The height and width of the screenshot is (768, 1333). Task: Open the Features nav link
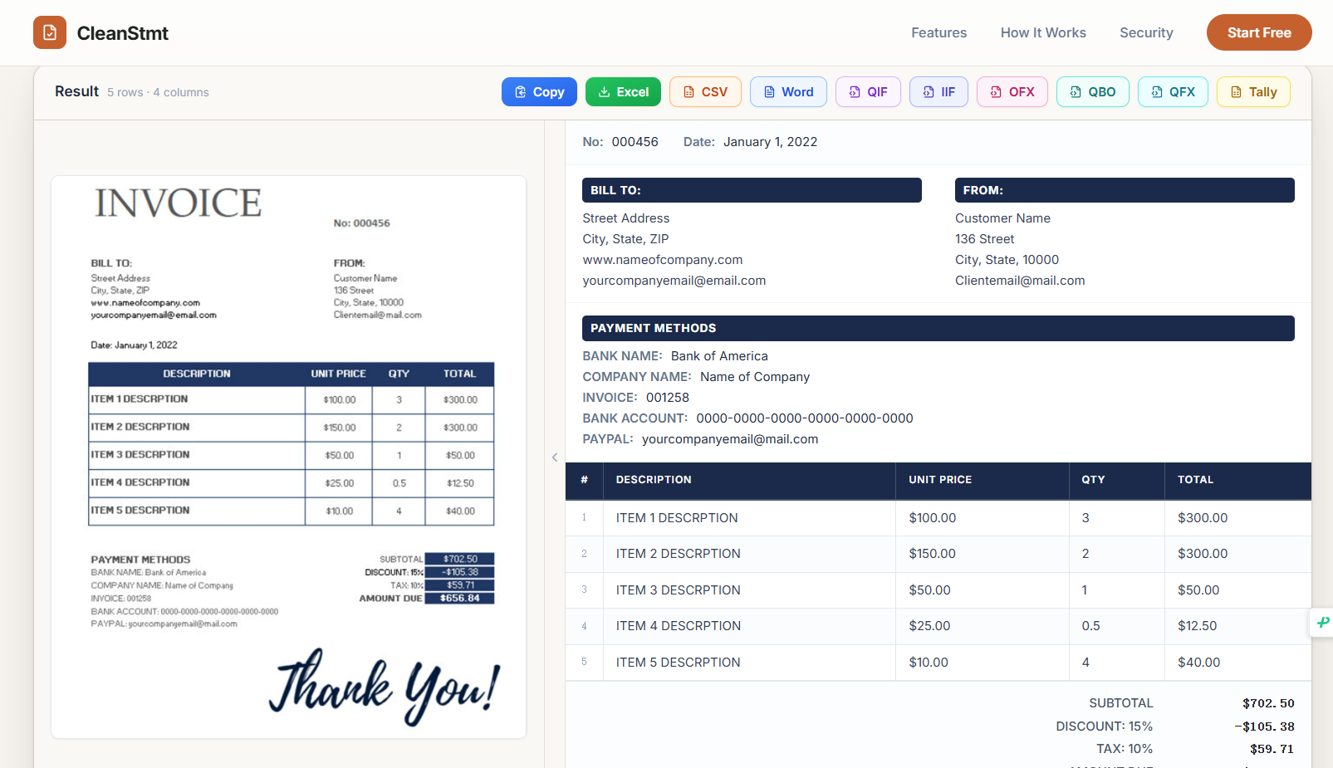tap(938, 32)
